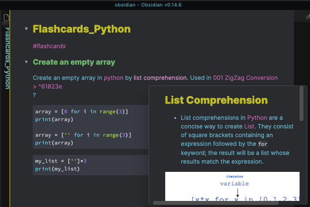Click the window title 'obsidian - Obsidian v0.14.6'
Image resolution: width=310 pixels, height=207 pixels.
point(148,5)
